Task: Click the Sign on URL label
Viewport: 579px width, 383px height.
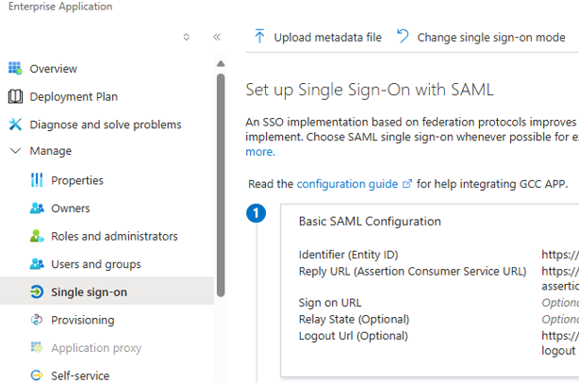Action: click(330, 303)
